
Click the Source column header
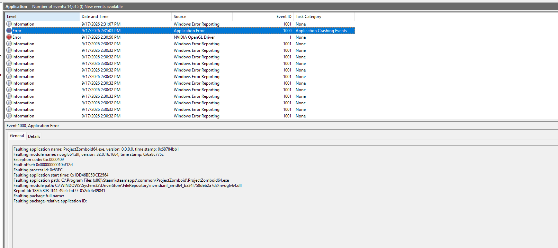[x=202, y=17]
